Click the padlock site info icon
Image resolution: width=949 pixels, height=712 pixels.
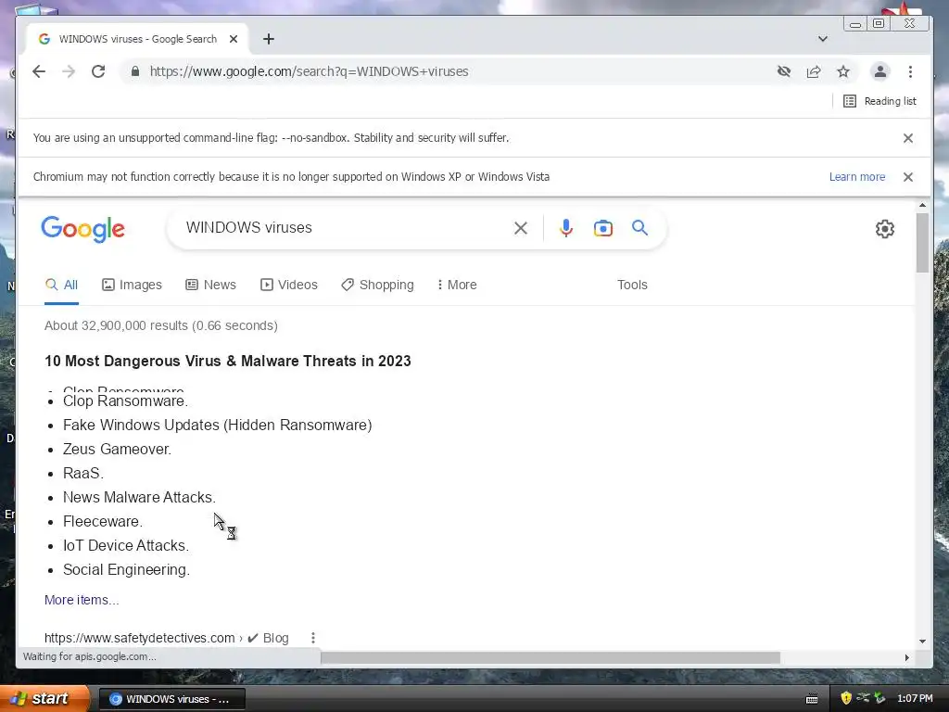[x=135, y=71]
